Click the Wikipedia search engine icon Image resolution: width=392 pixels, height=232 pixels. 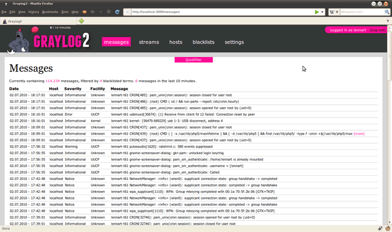(332, 12)
